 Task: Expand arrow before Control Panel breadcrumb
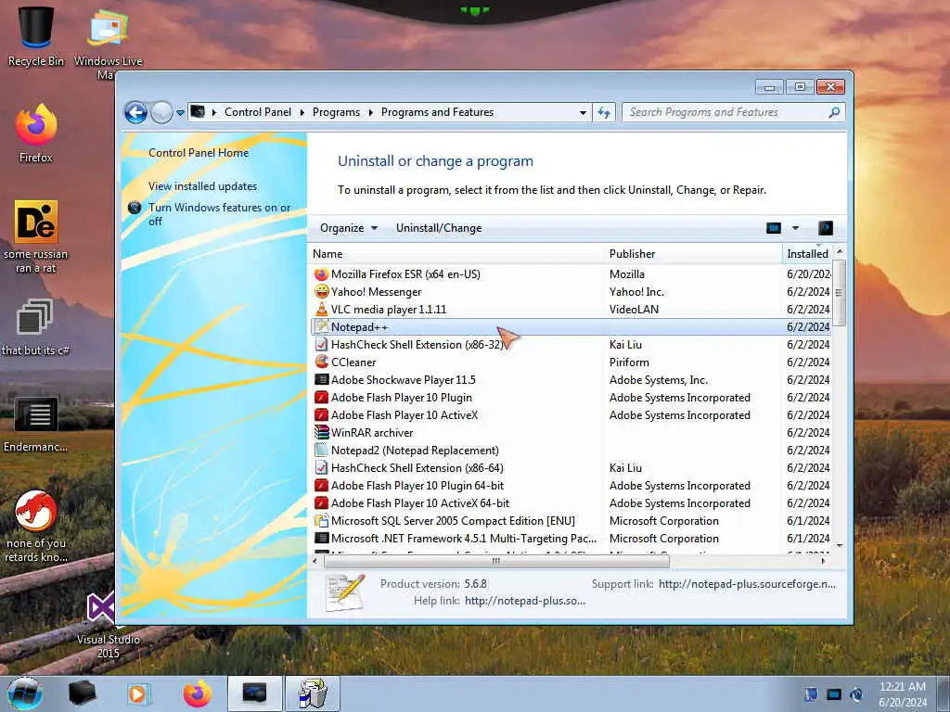click(214, 112)
